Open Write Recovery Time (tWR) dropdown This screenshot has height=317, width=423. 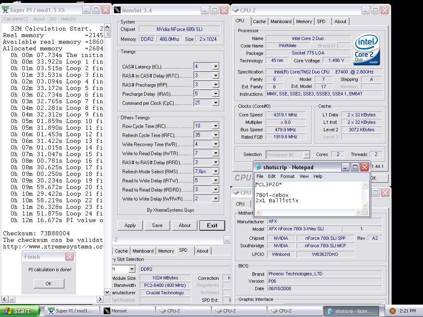(x=216, y=144)
